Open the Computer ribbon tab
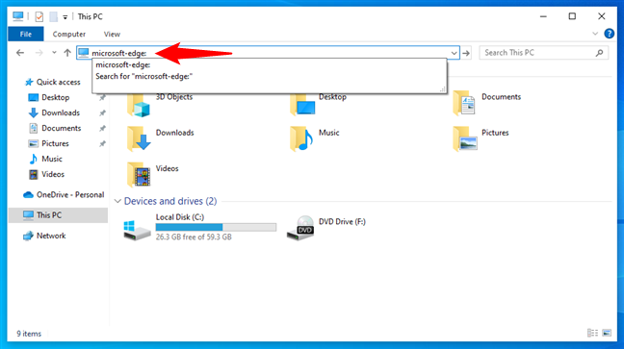Viewport: 624px width, 349px height. (68, 35)
